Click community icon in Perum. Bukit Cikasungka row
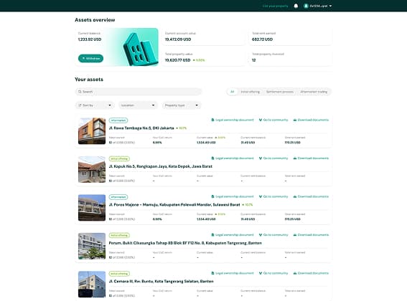 pyautogui.click(x=261, y=234)
